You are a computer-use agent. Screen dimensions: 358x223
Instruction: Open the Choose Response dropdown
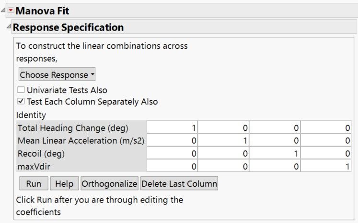(57, 74)
